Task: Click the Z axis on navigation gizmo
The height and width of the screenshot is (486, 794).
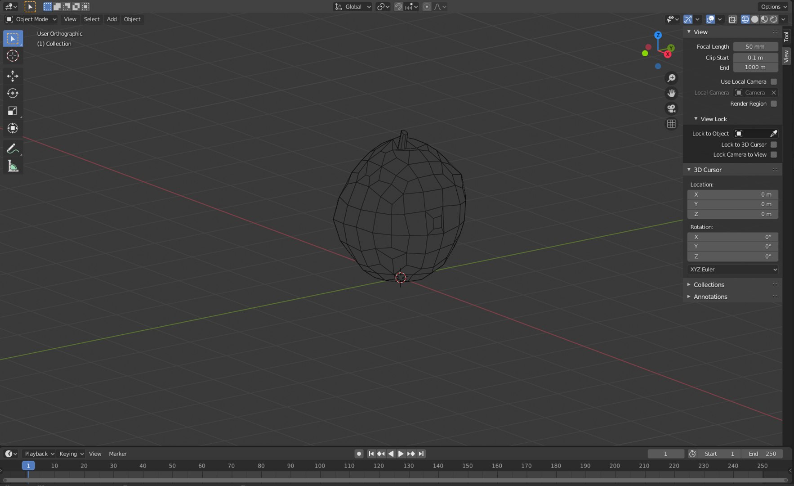Action: 658,35
